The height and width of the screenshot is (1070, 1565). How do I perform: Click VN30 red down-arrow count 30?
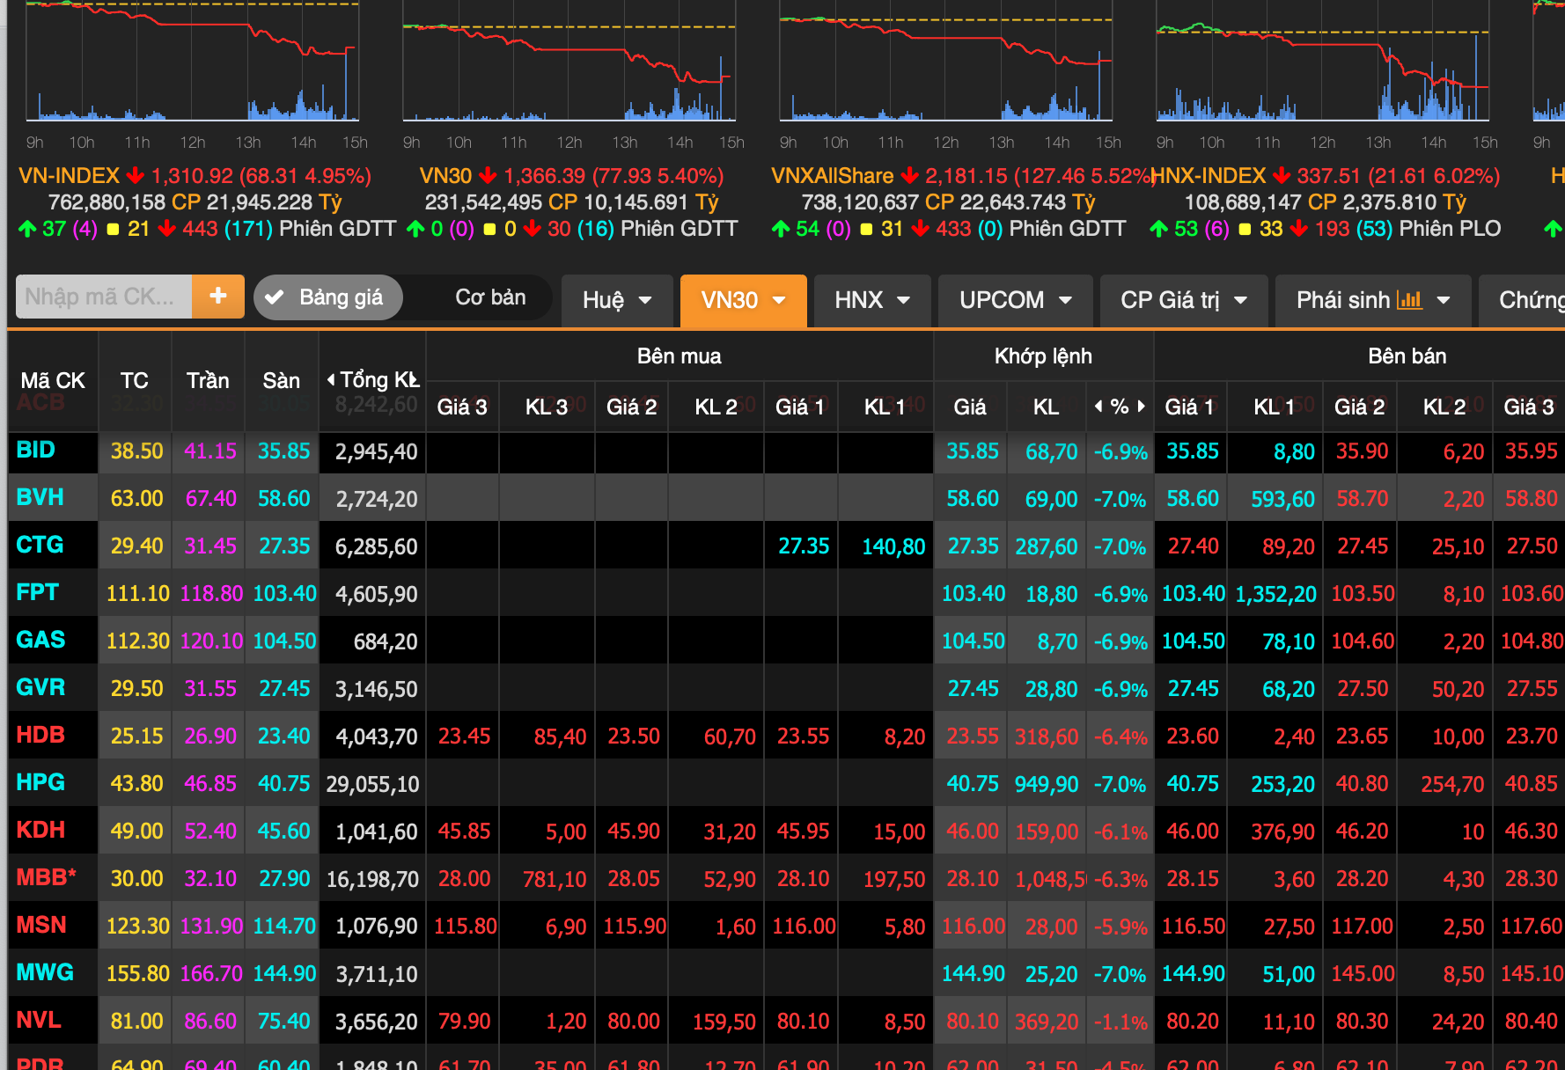[547, 229]
